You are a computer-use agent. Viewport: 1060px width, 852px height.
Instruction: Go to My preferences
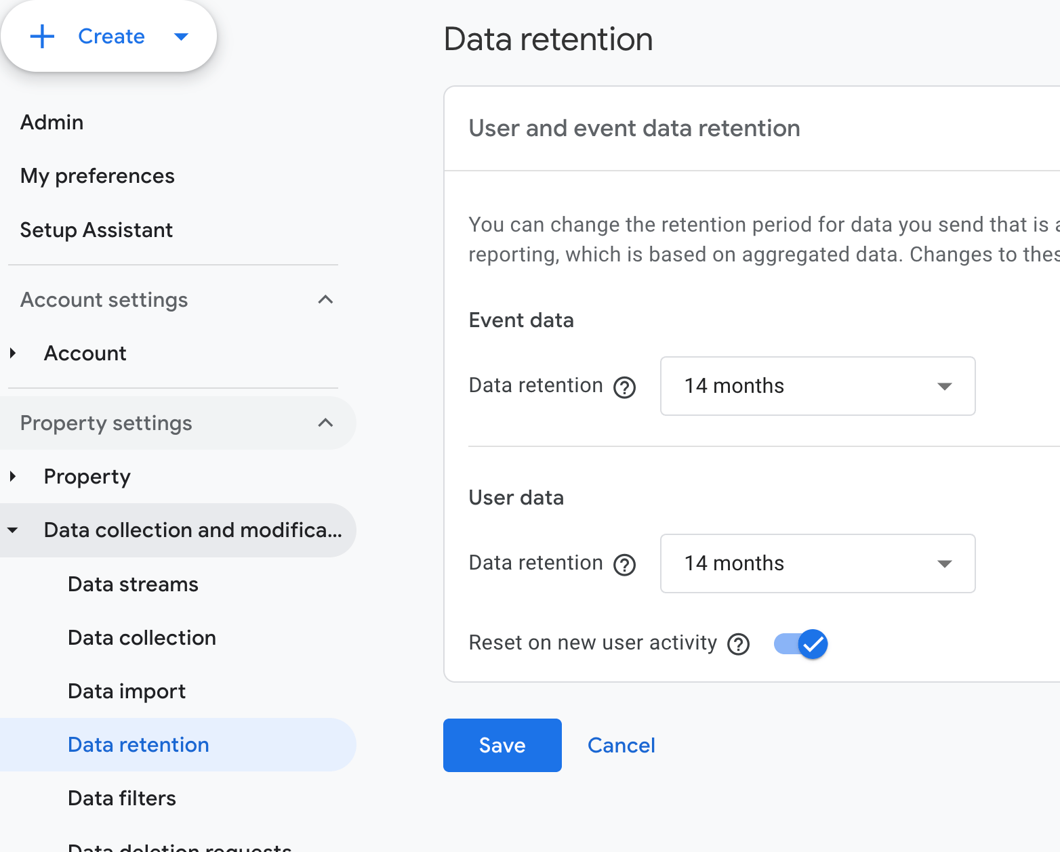pyautogui.click(x=98, y=176)
